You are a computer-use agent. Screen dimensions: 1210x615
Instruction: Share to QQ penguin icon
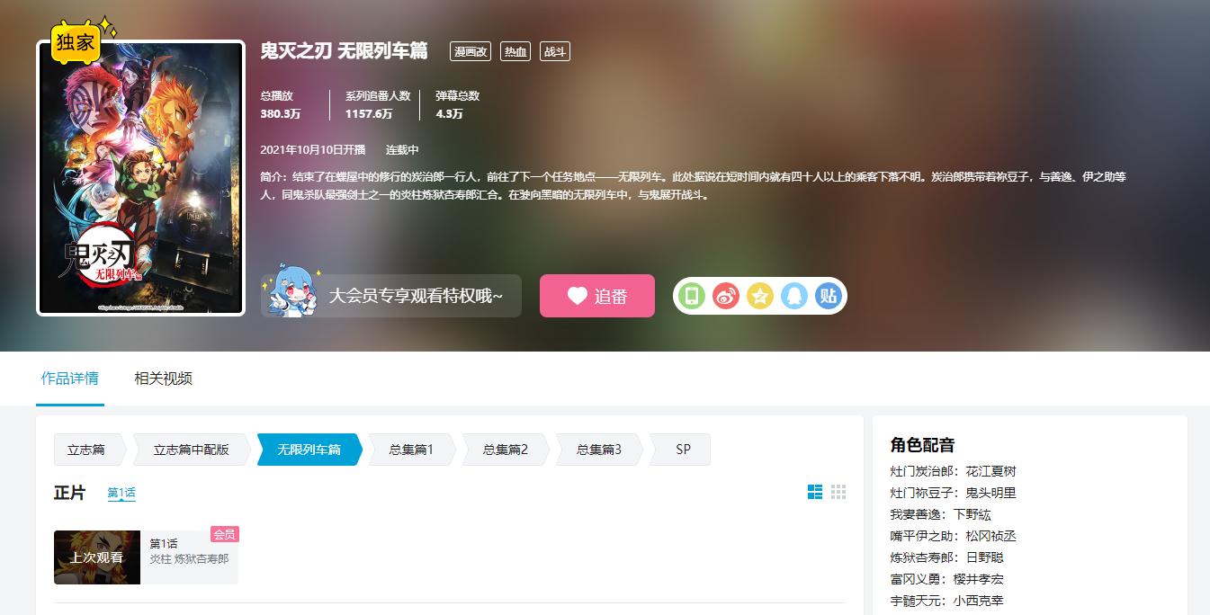794,296
